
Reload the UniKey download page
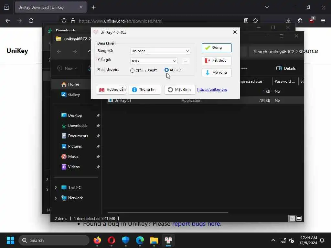(x=31, y=21)
